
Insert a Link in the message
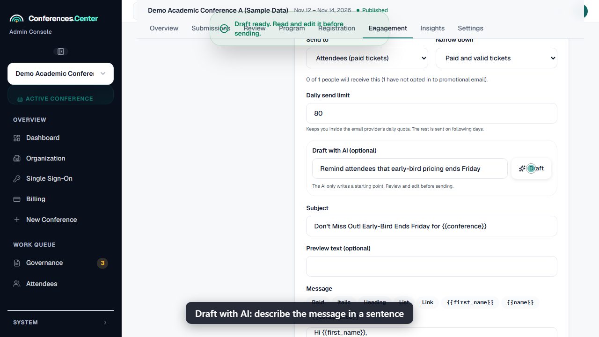point(428,302)
